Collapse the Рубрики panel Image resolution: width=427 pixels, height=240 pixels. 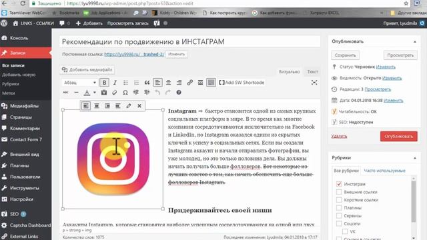coord(415,158)
